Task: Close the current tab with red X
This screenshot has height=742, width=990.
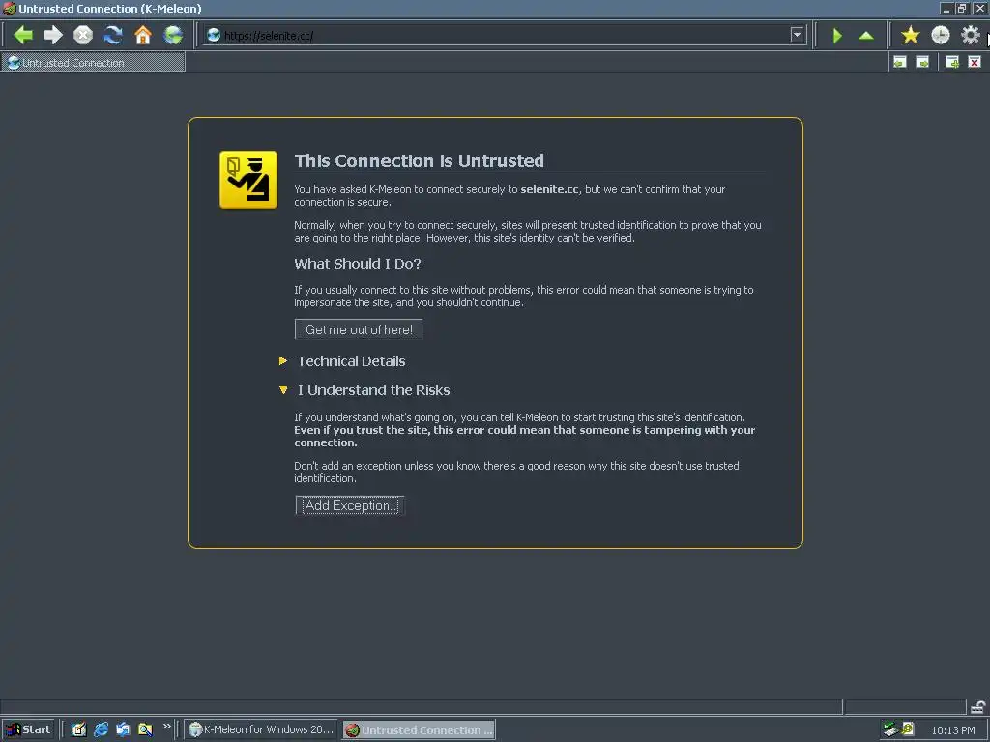Action: click(975, 62)
